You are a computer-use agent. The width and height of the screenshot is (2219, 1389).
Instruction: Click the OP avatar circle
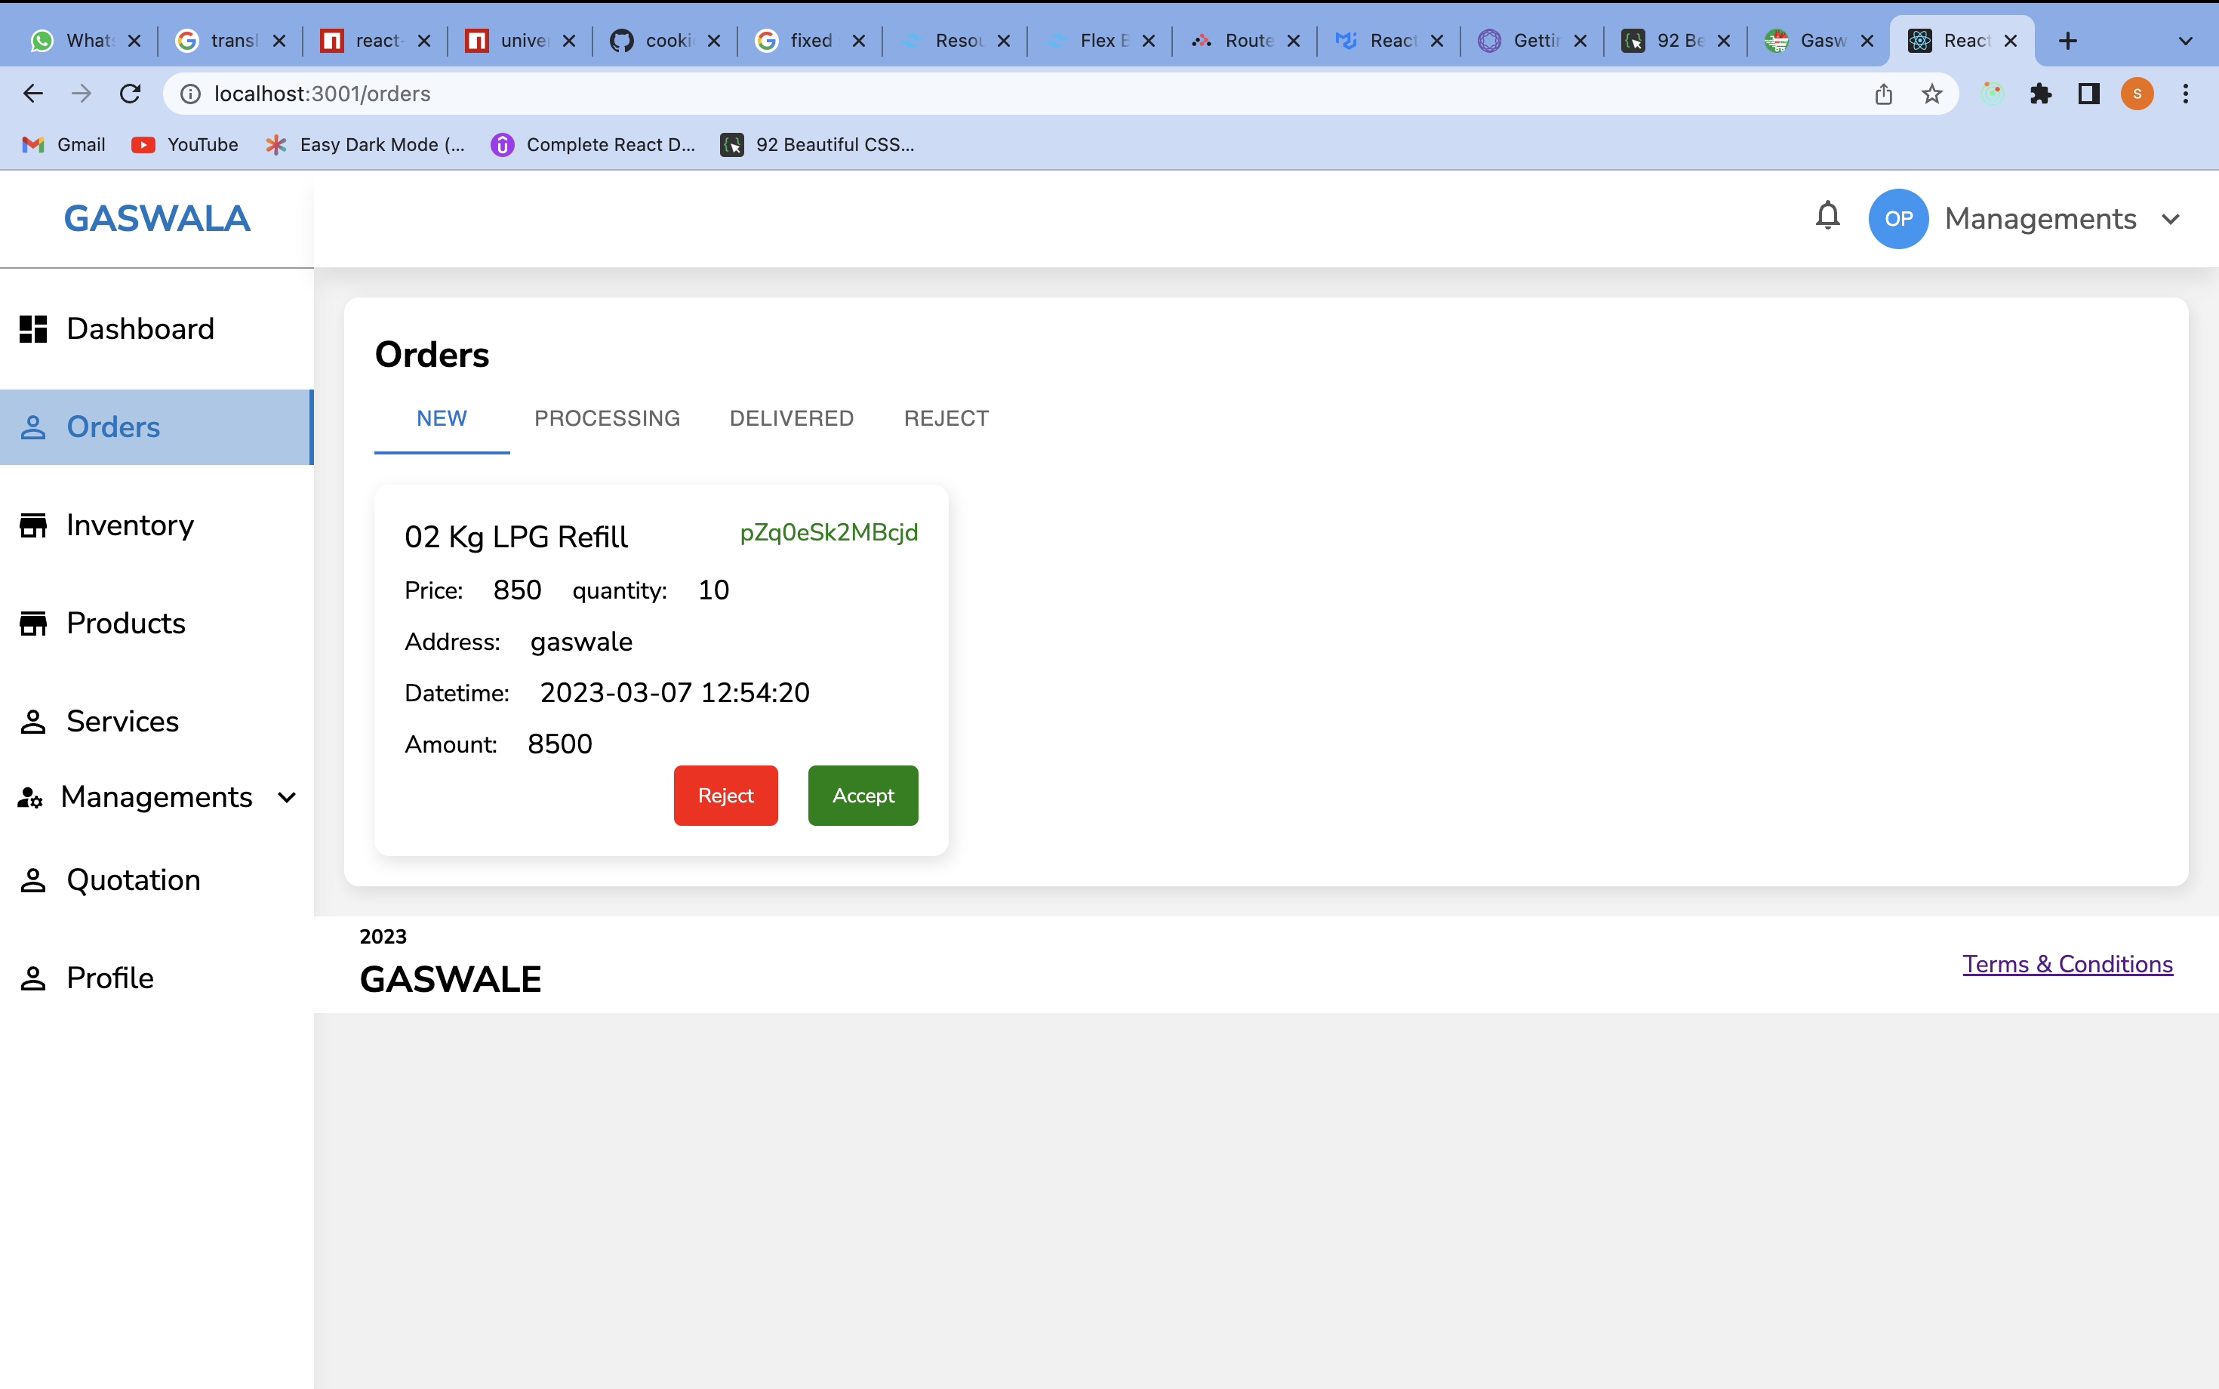pos(1897,219)
